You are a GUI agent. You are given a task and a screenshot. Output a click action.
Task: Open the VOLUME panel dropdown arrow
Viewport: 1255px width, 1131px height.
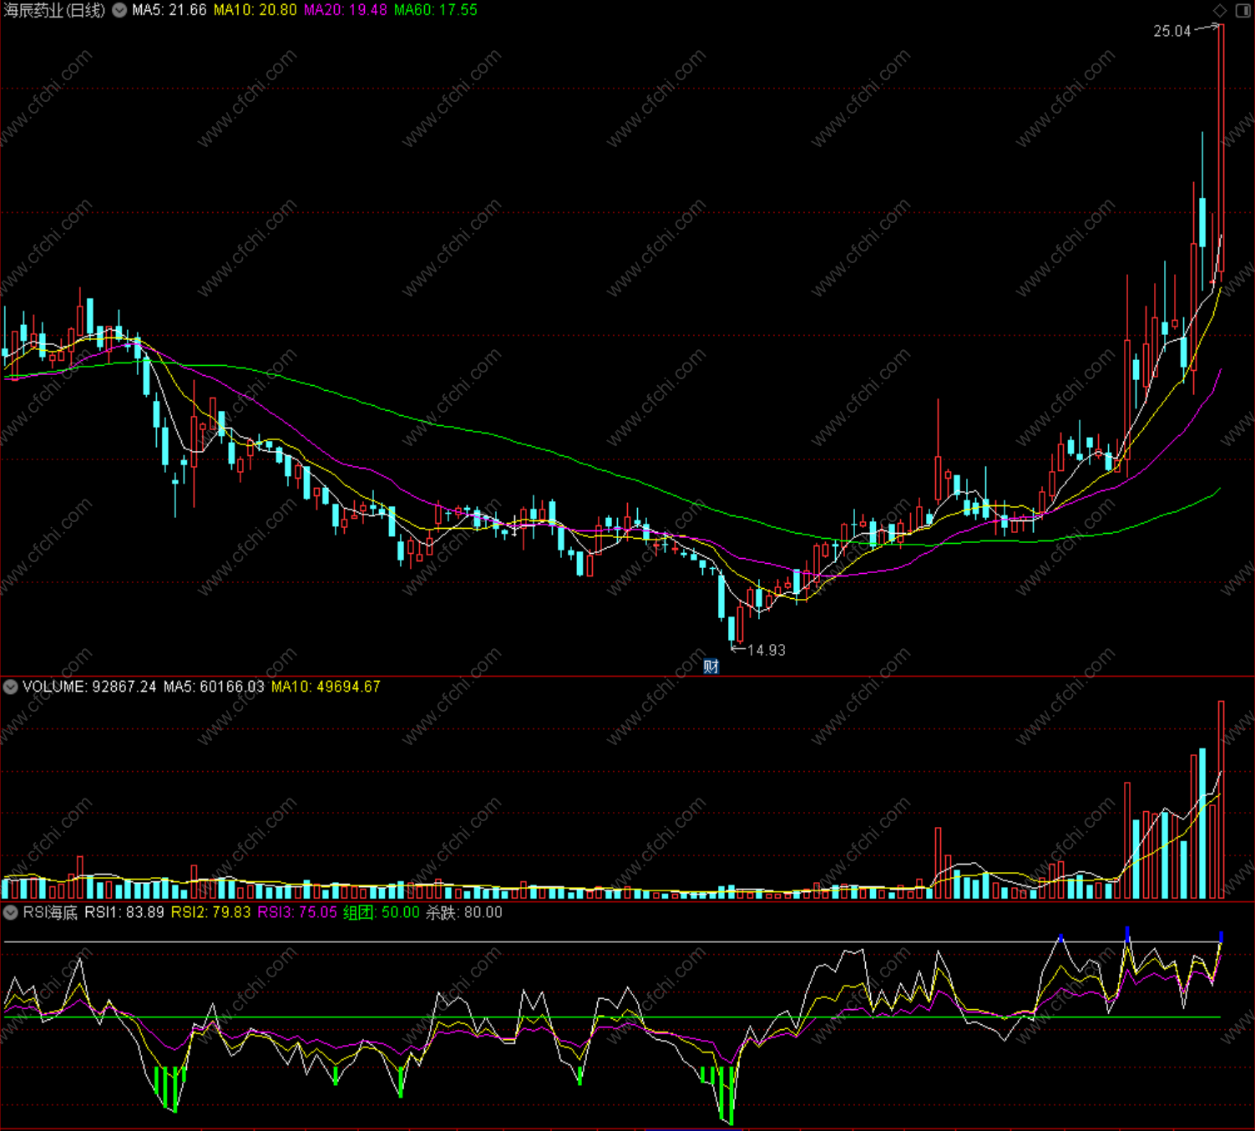coord(10,687)
